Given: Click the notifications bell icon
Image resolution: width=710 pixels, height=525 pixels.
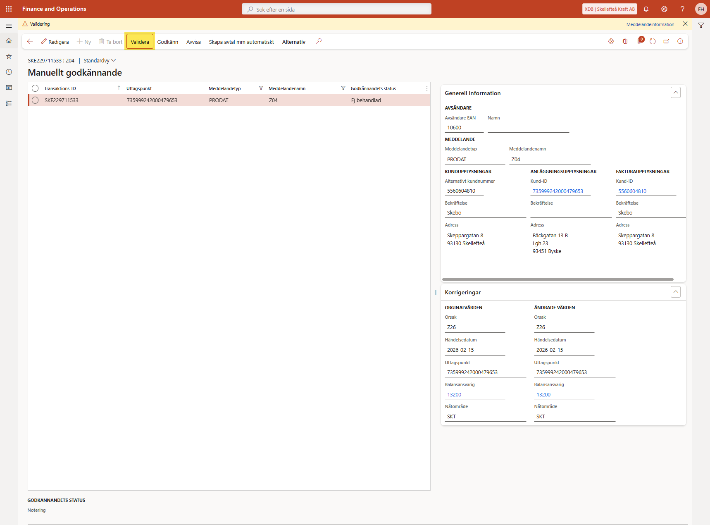Looking at the screenshot, I should pyautogui.click(x=646, y=9).
